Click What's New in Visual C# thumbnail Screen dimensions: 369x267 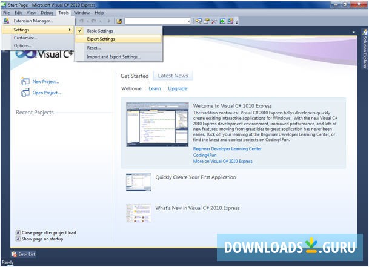coord(138,213)
